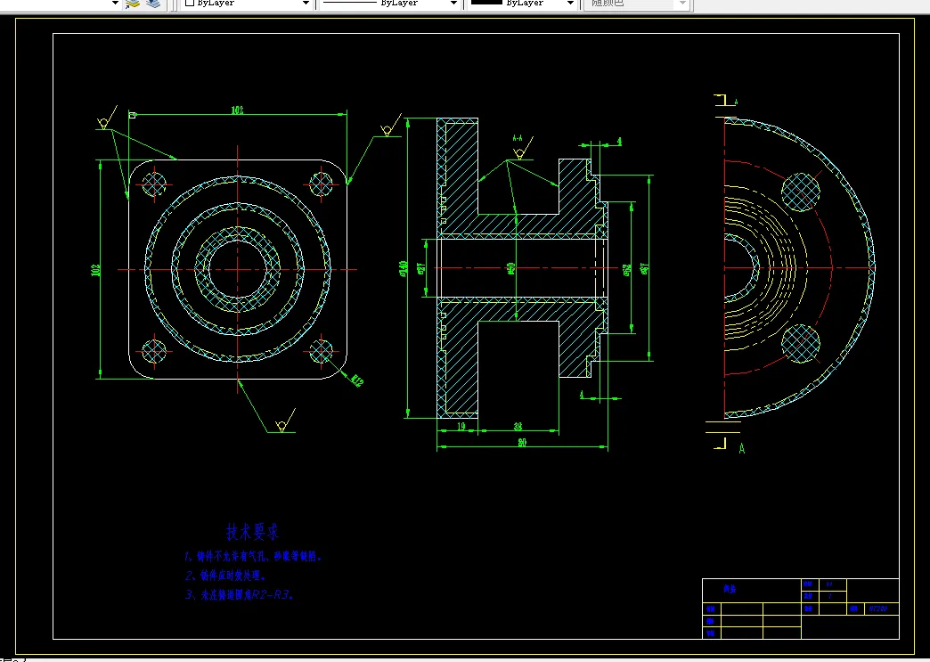Select the horizontal 102 dimension text
930x662 pixels.
[237, 110]
